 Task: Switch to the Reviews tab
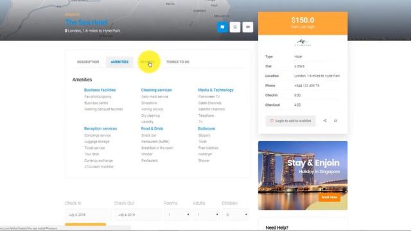coord(147,62)
